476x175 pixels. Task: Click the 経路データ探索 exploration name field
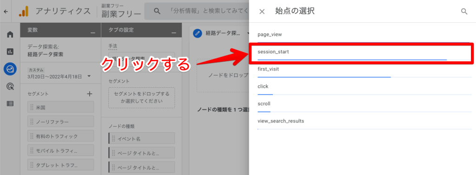point(45,55)
